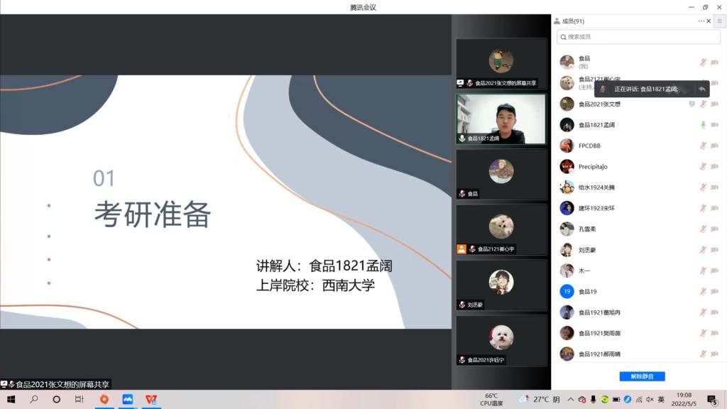The height and width of the screenshot is (409, 727).
Task: Click camera icon for FPCDBB
Action: (x=714, y=146)
